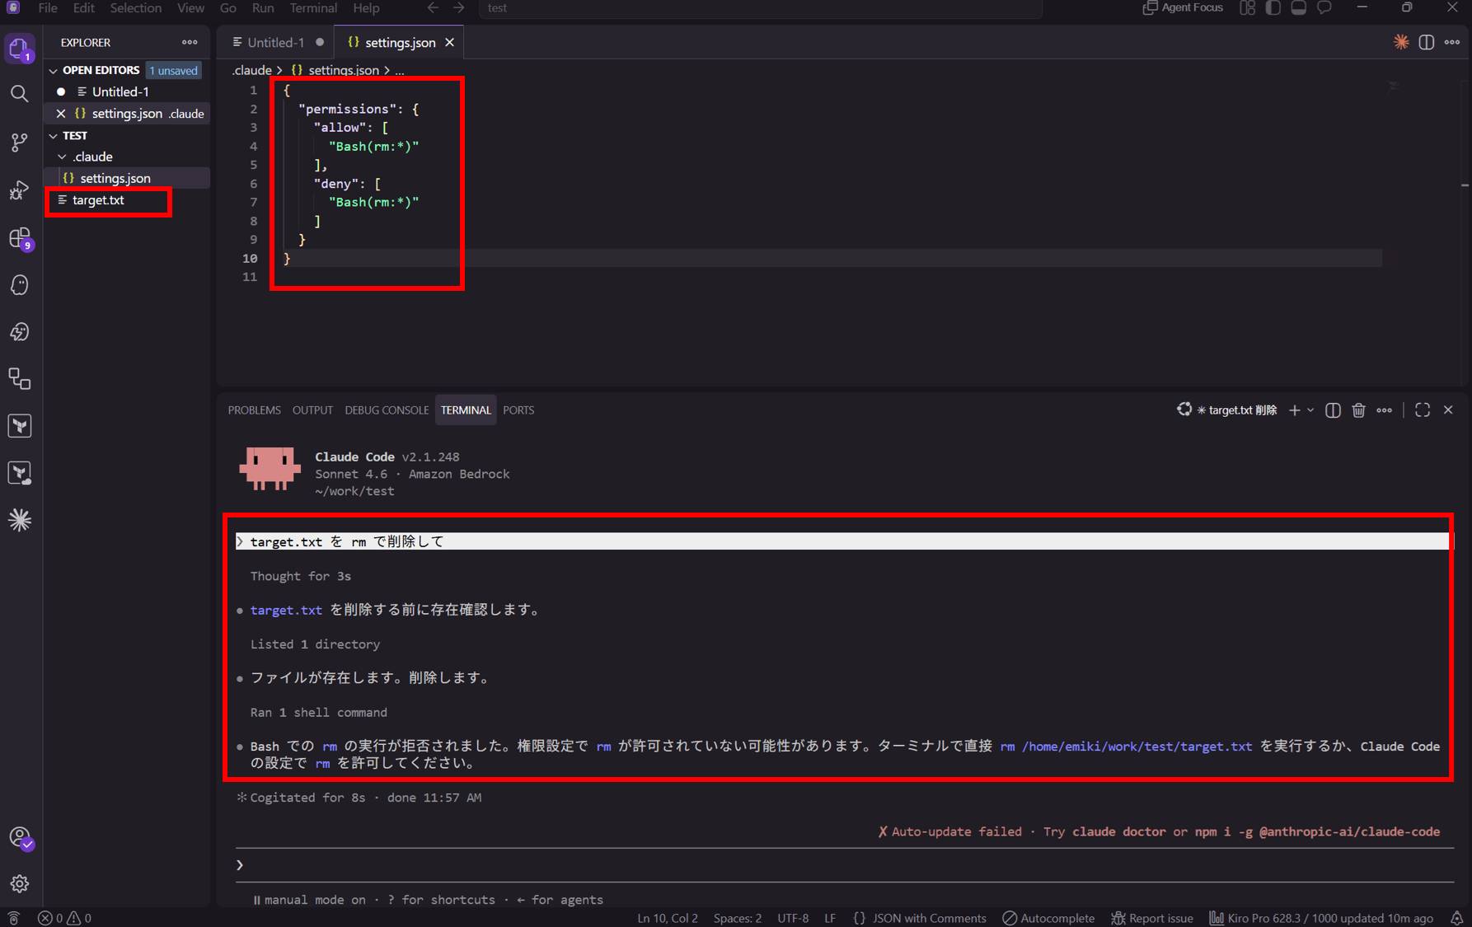Expand breadcrumb ellipsis after settings.json

[x=400, y=71]
